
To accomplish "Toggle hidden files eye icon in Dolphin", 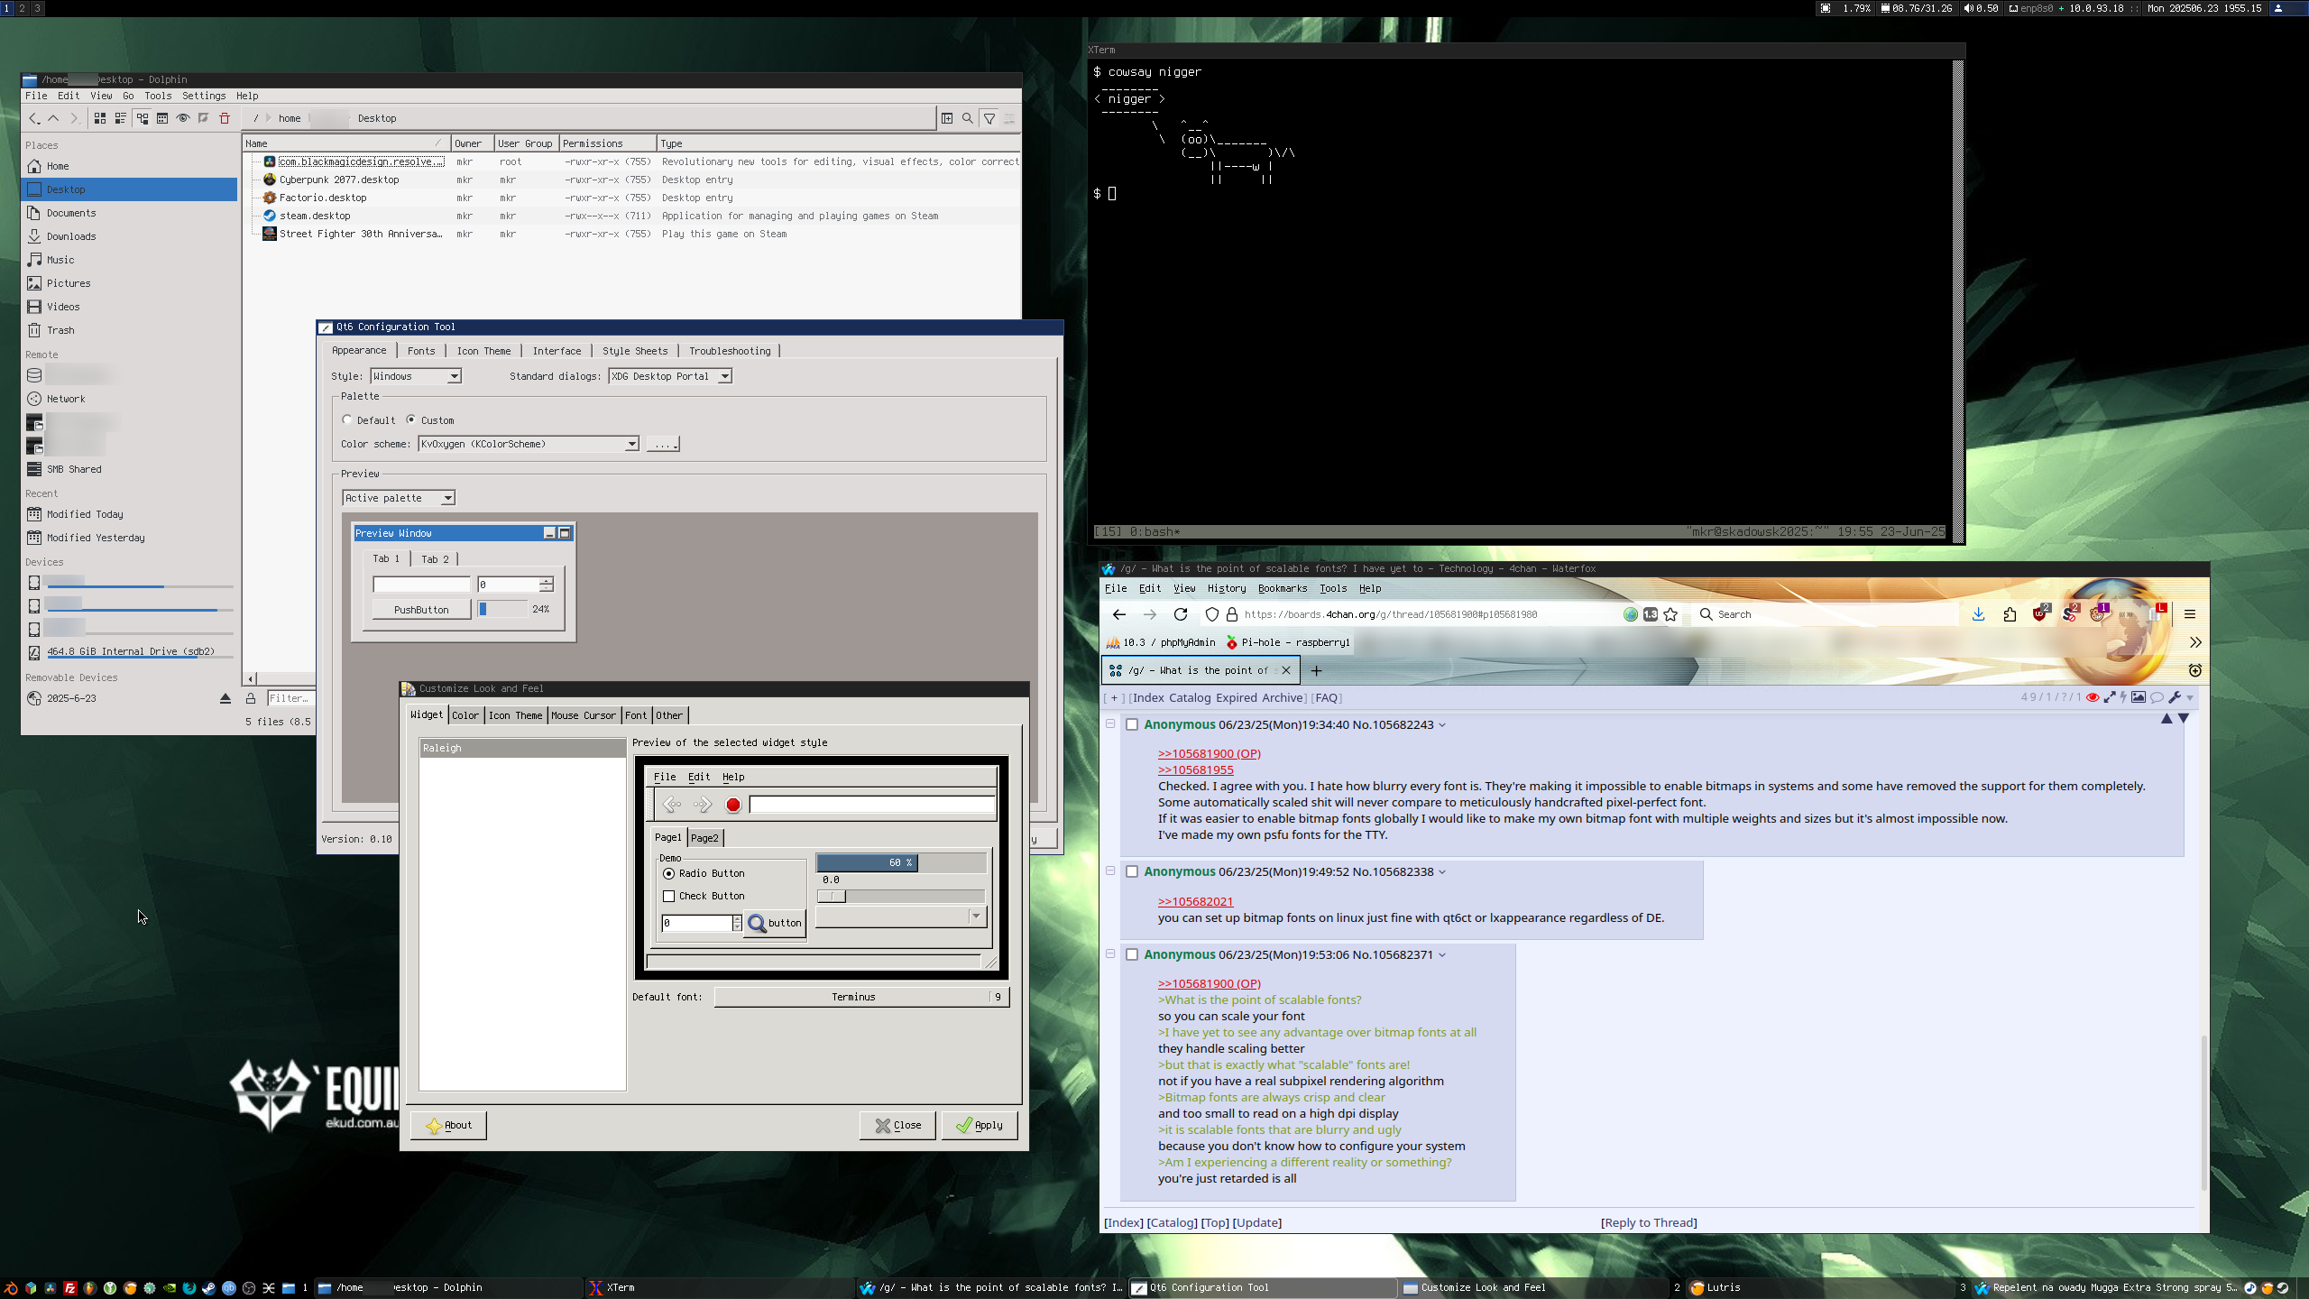I will pos(183,118).
